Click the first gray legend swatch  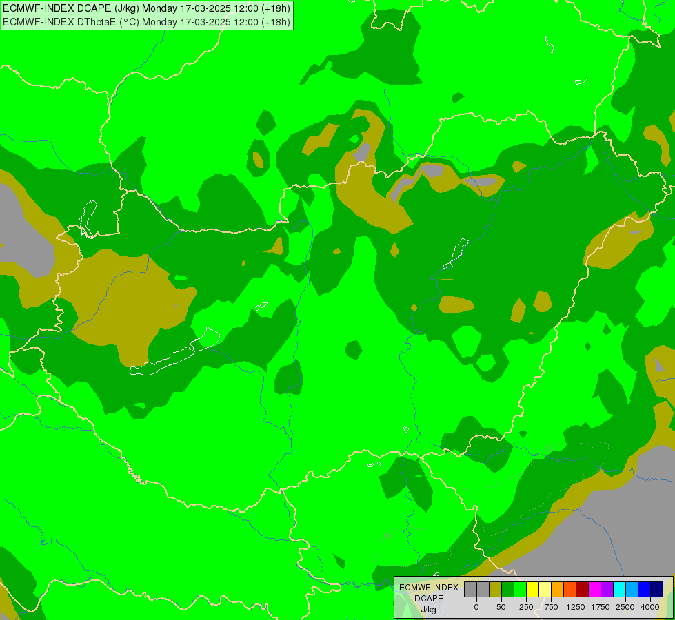pos(470,590)
